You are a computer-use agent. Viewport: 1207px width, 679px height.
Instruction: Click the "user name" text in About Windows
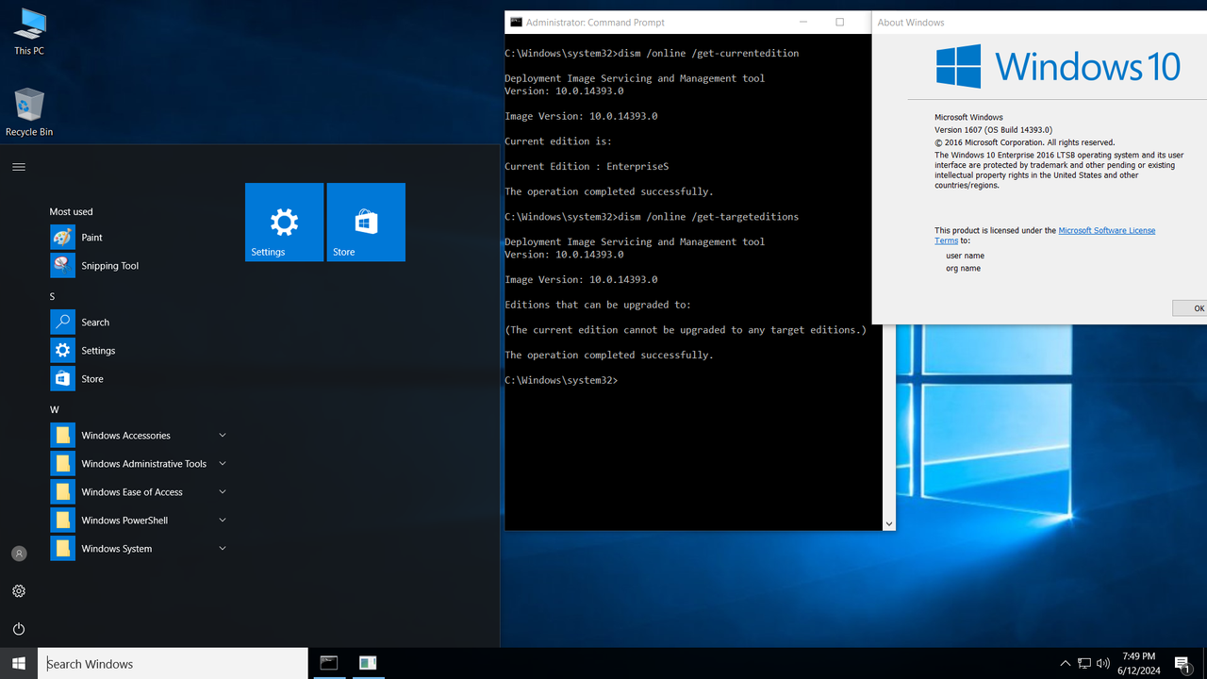tap(966, 256)
